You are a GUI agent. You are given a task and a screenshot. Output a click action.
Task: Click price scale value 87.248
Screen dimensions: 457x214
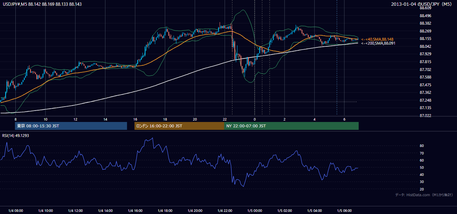(x=425, y=100)
